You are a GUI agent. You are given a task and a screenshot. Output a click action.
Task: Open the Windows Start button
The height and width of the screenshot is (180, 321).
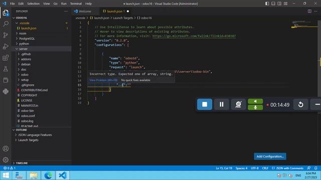click(x=6, y=175)
